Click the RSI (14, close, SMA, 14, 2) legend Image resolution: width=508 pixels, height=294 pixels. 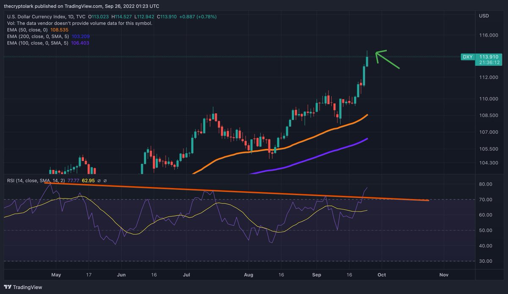pyautogui.click(x=36, y=181)
